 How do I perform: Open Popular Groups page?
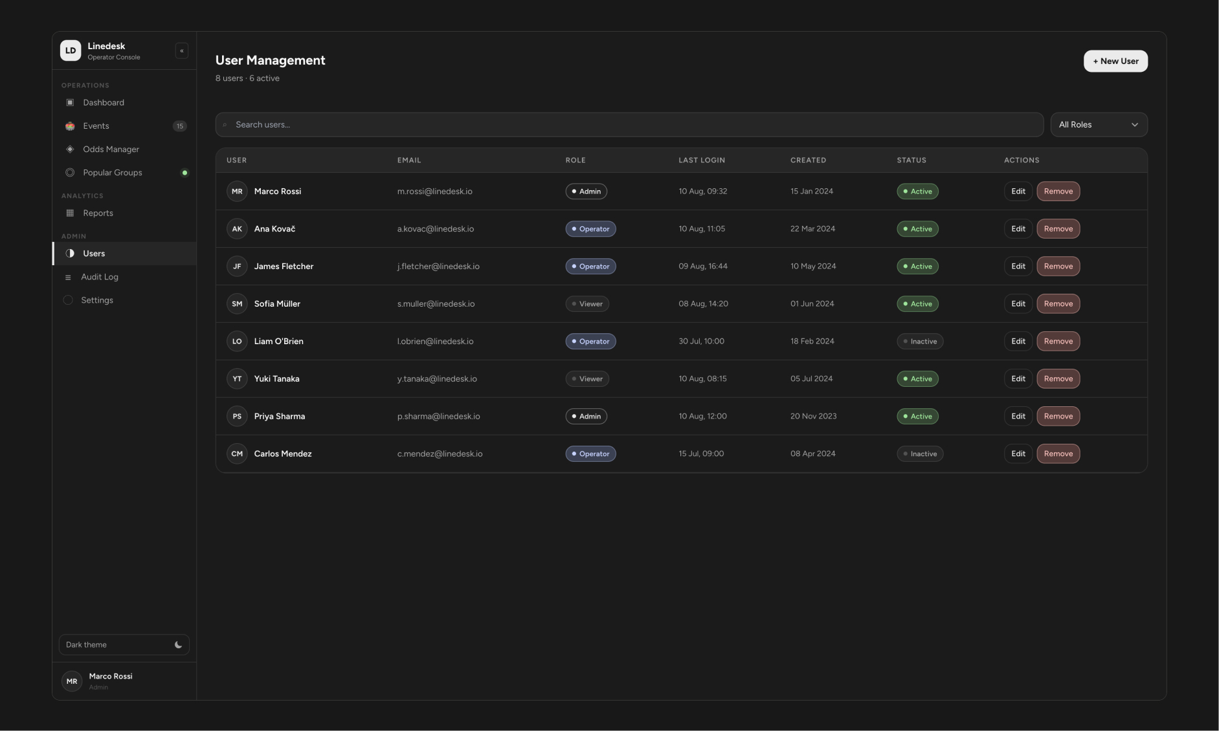(x=124, y=173)
